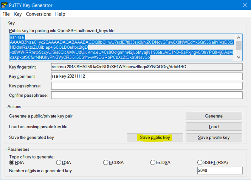Click the number of bits field

point(220,170)
